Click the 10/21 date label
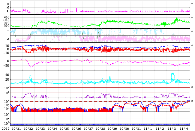195x131 pixels. tap(16, 129)
